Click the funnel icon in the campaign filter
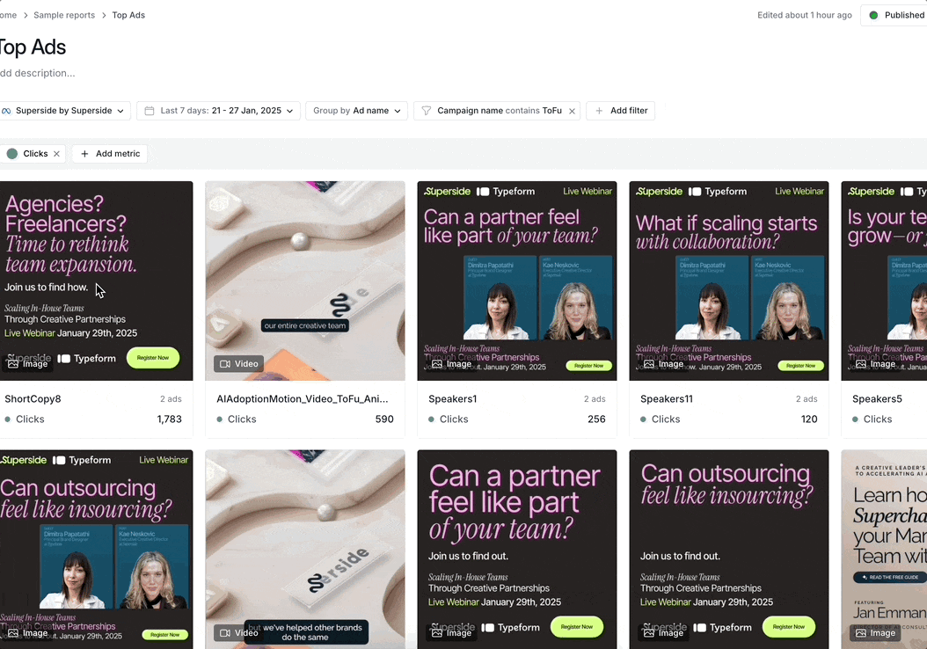 [426, 111]
